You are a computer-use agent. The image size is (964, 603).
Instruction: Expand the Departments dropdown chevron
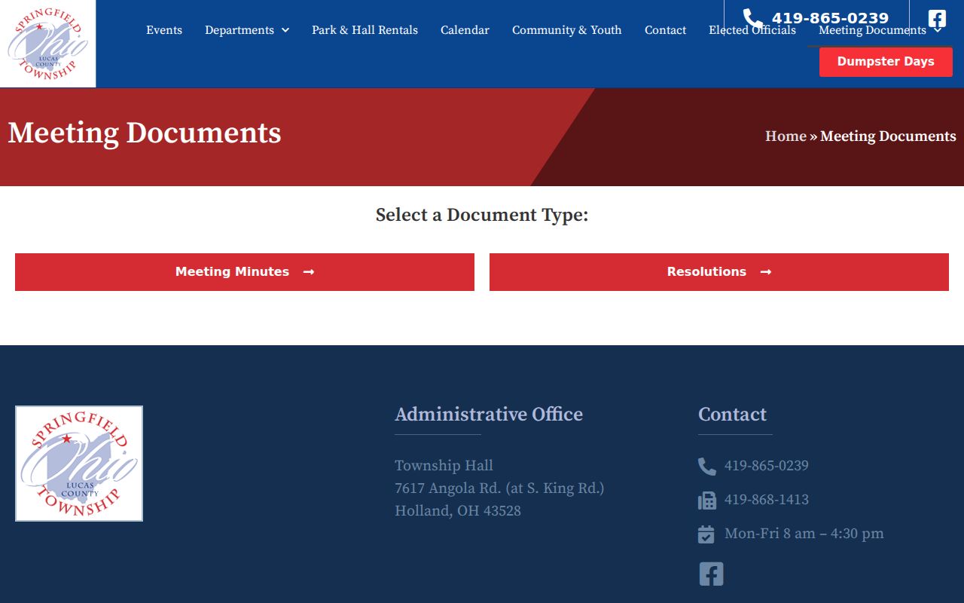[285, 30]
